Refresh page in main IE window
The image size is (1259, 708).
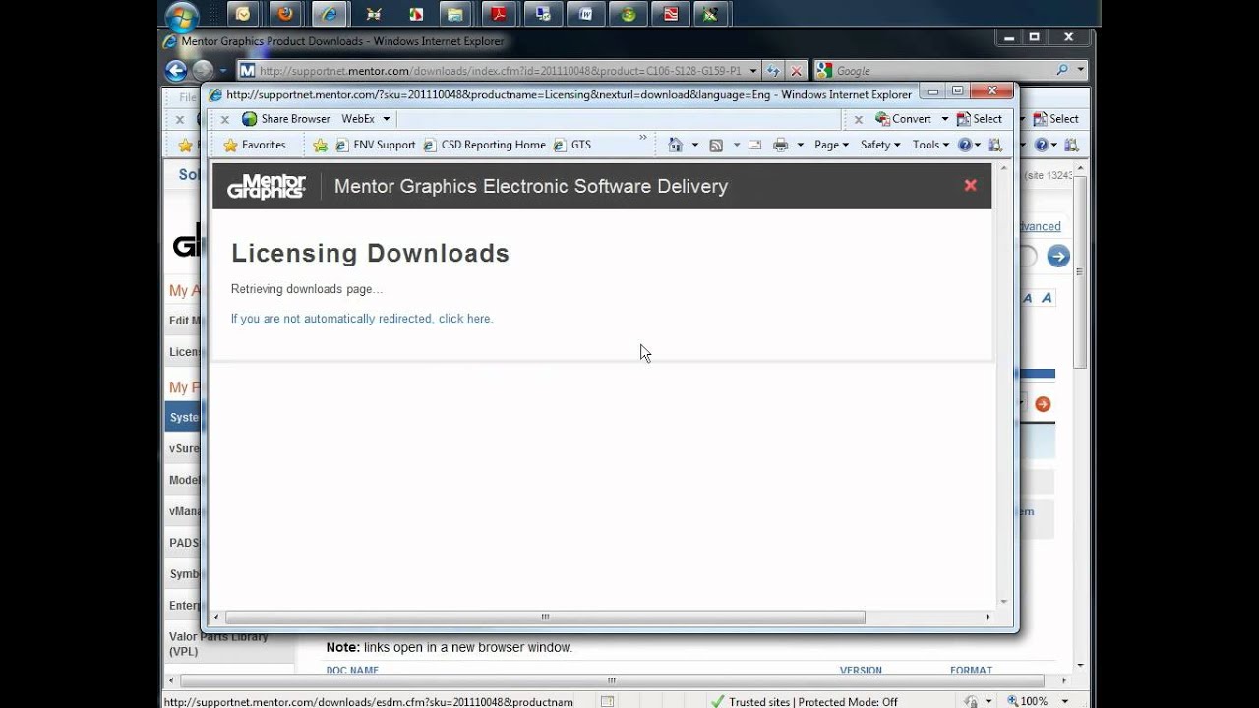pyautogui.click(x=773, y=71)
